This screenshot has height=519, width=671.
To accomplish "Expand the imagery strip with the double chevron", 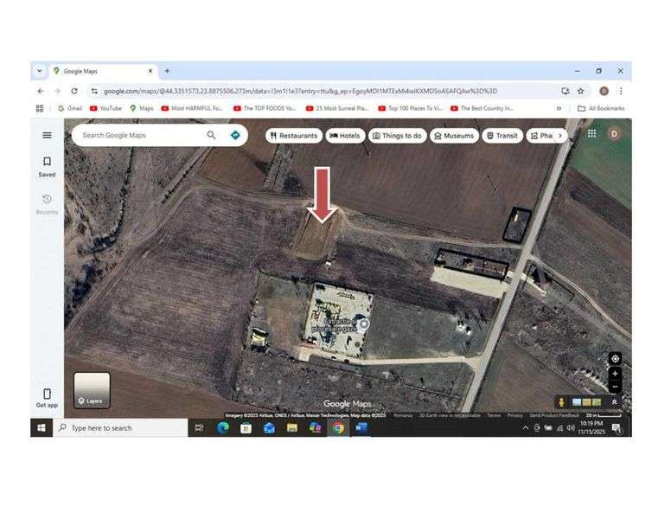I will tap(614, 402).
